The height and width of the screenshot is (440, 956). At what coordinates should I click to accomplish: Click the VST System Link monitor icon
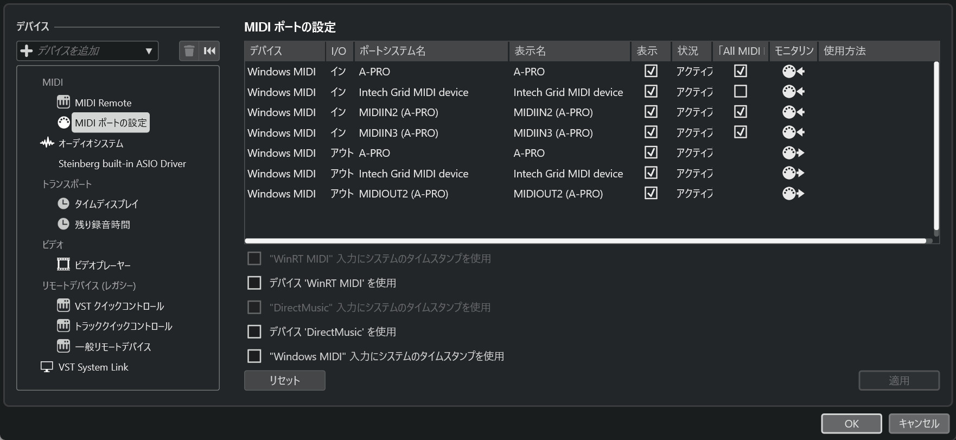(x=47, y=367)
